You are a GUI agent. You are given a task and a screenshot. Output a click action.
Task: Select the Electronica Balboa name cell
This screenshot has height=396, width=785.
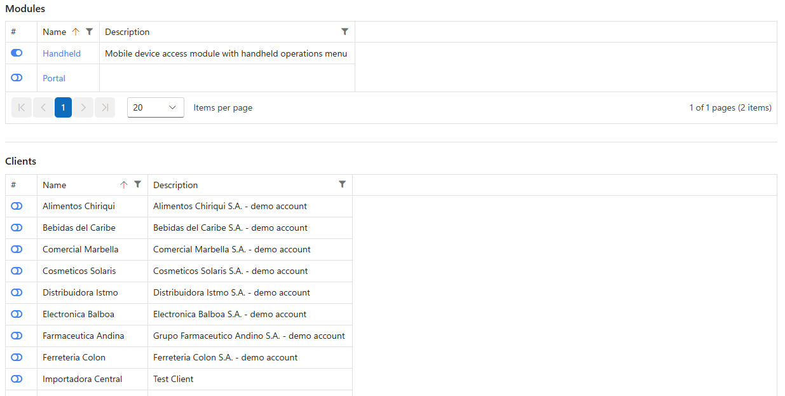pos(92,315)
